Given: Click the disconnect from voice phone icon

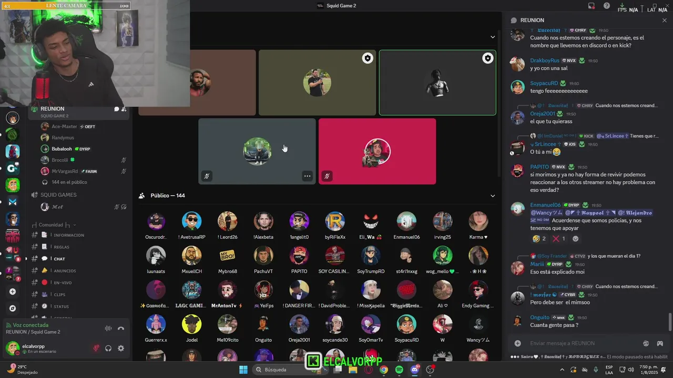Looking at the screenshot, I should 121,329.
